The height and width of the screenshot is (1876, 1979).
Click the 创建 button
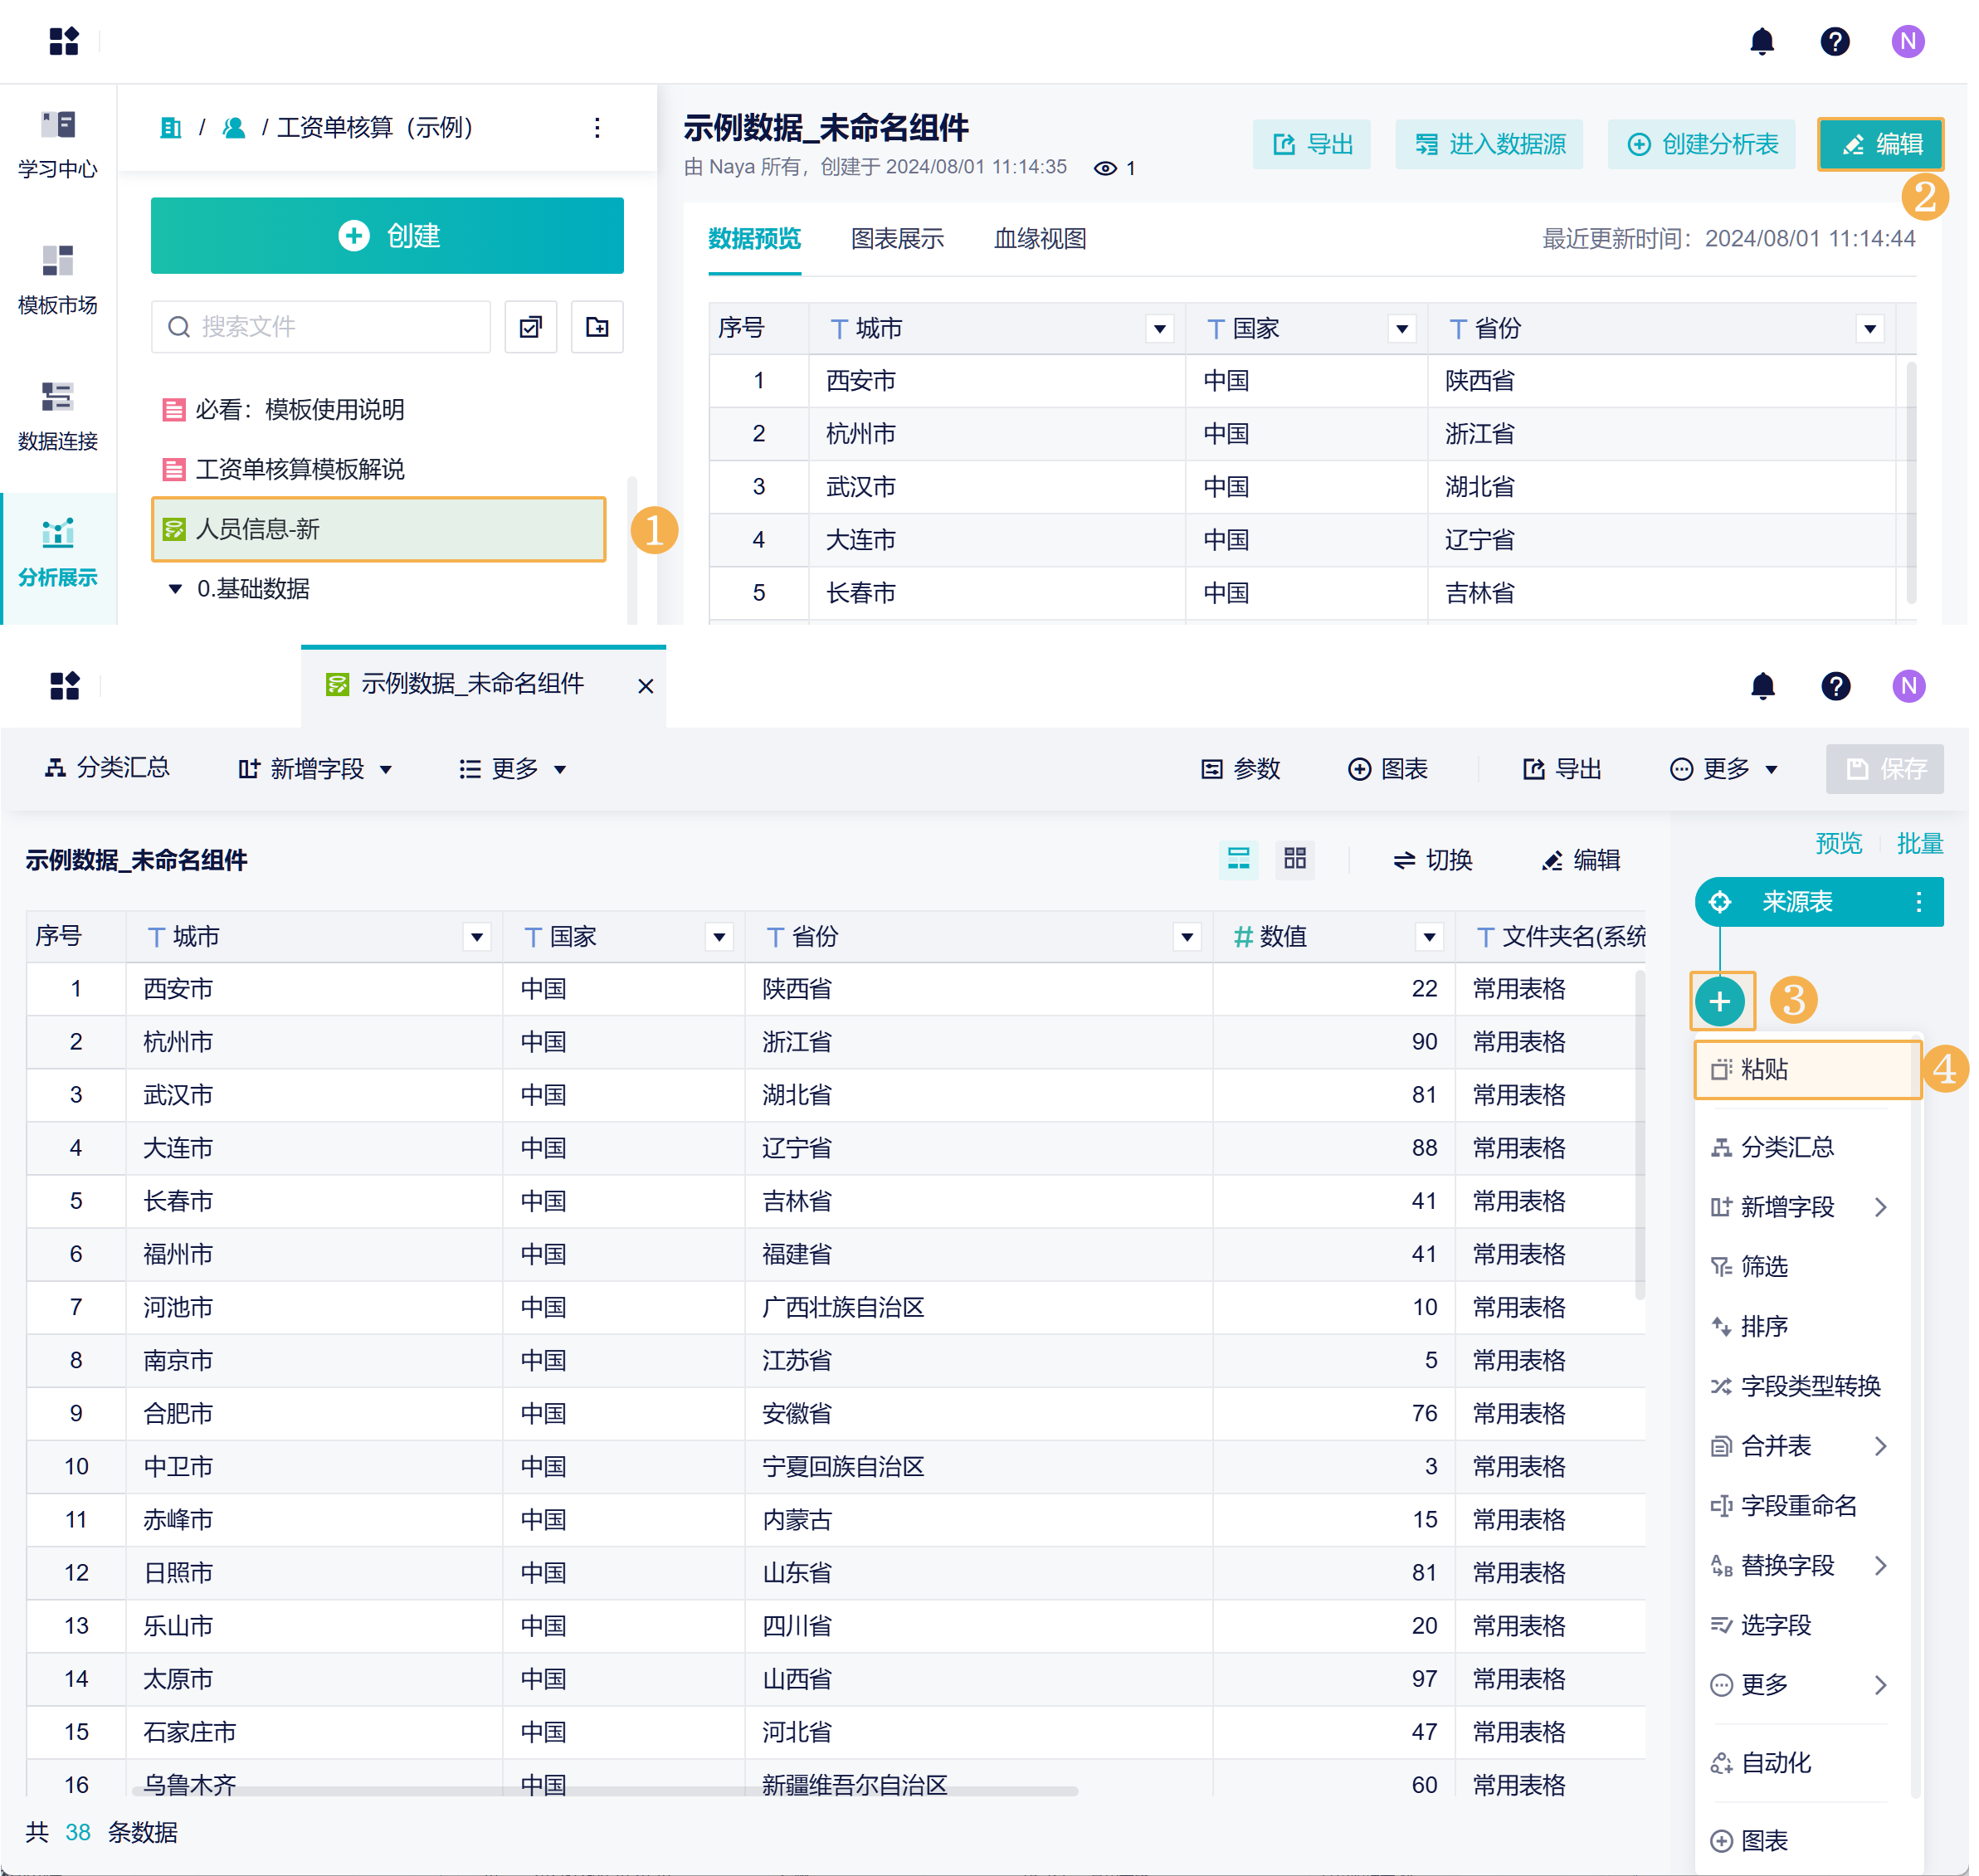point(387,236)
